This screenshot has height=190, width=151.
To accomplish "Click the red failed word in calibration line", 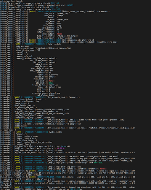I will 103,169.
